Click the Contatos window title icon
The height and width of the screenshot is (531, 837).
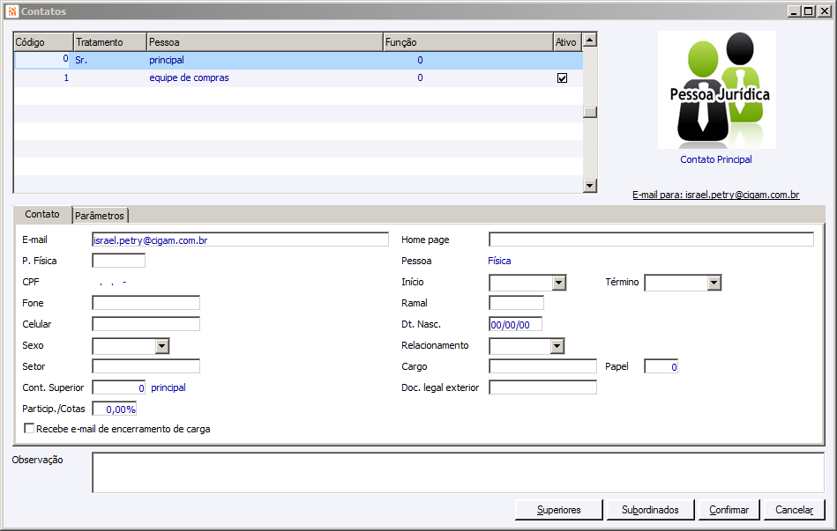pyautogui.click(x=12, y=11)
